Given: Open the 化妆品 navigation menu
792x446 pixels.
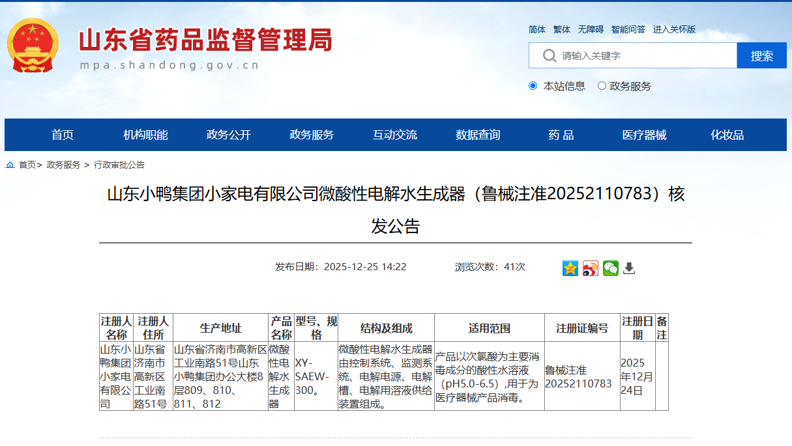Looking at the screenshot, I should [x=726, y=135].
